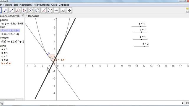Select the ABC Insert Text tool
Screen dimensions: 189x106
[x=56, y=10]
